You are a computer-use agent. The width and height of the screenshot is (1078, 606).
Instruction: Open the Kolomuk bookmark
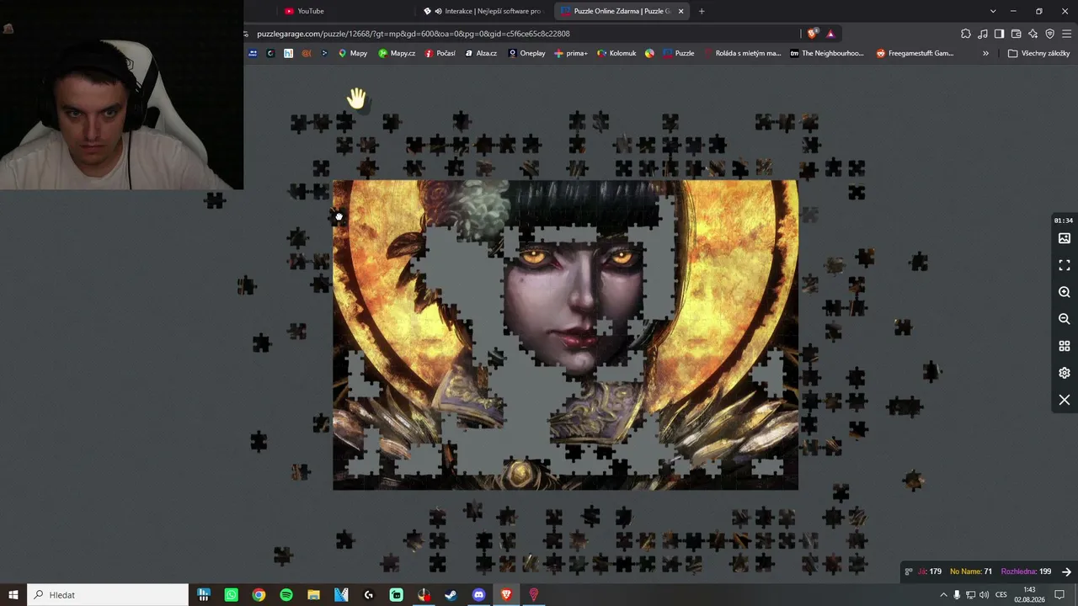point(616,53)
